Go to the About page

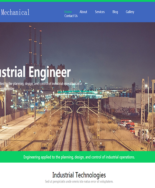coord(83,12)
